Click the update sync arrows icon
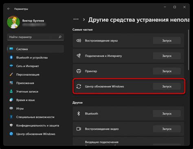Viewport: 193px width, 149px height. [x=79, y=86]
